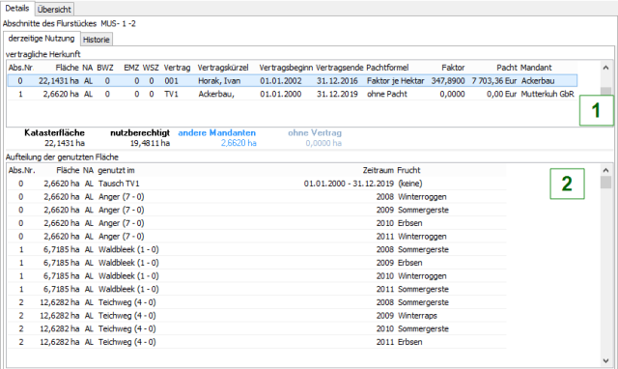Image resolution: width=618 pixels, height=369 pixels.
Task: Select Teichweg row for 2008 Sommergerste
Action: coord(257,302)
